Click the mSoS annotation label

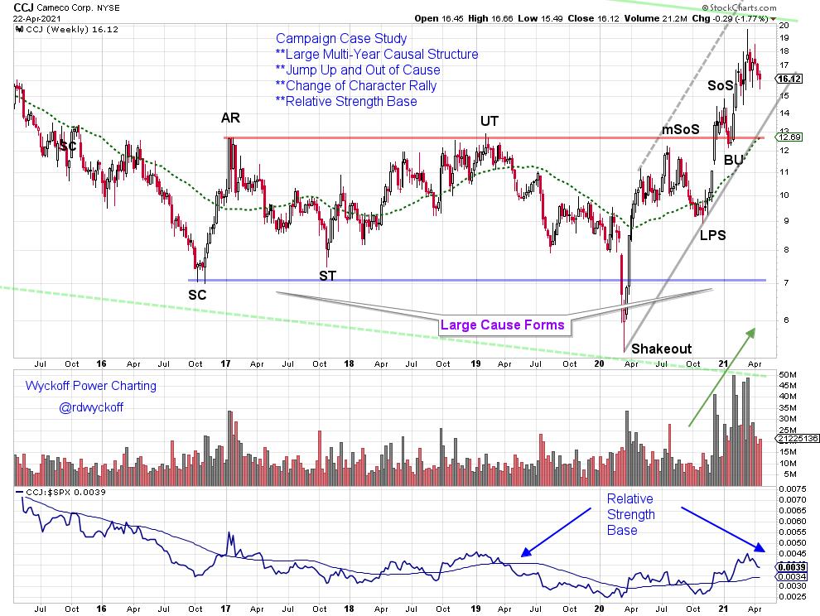click(678, 130)
